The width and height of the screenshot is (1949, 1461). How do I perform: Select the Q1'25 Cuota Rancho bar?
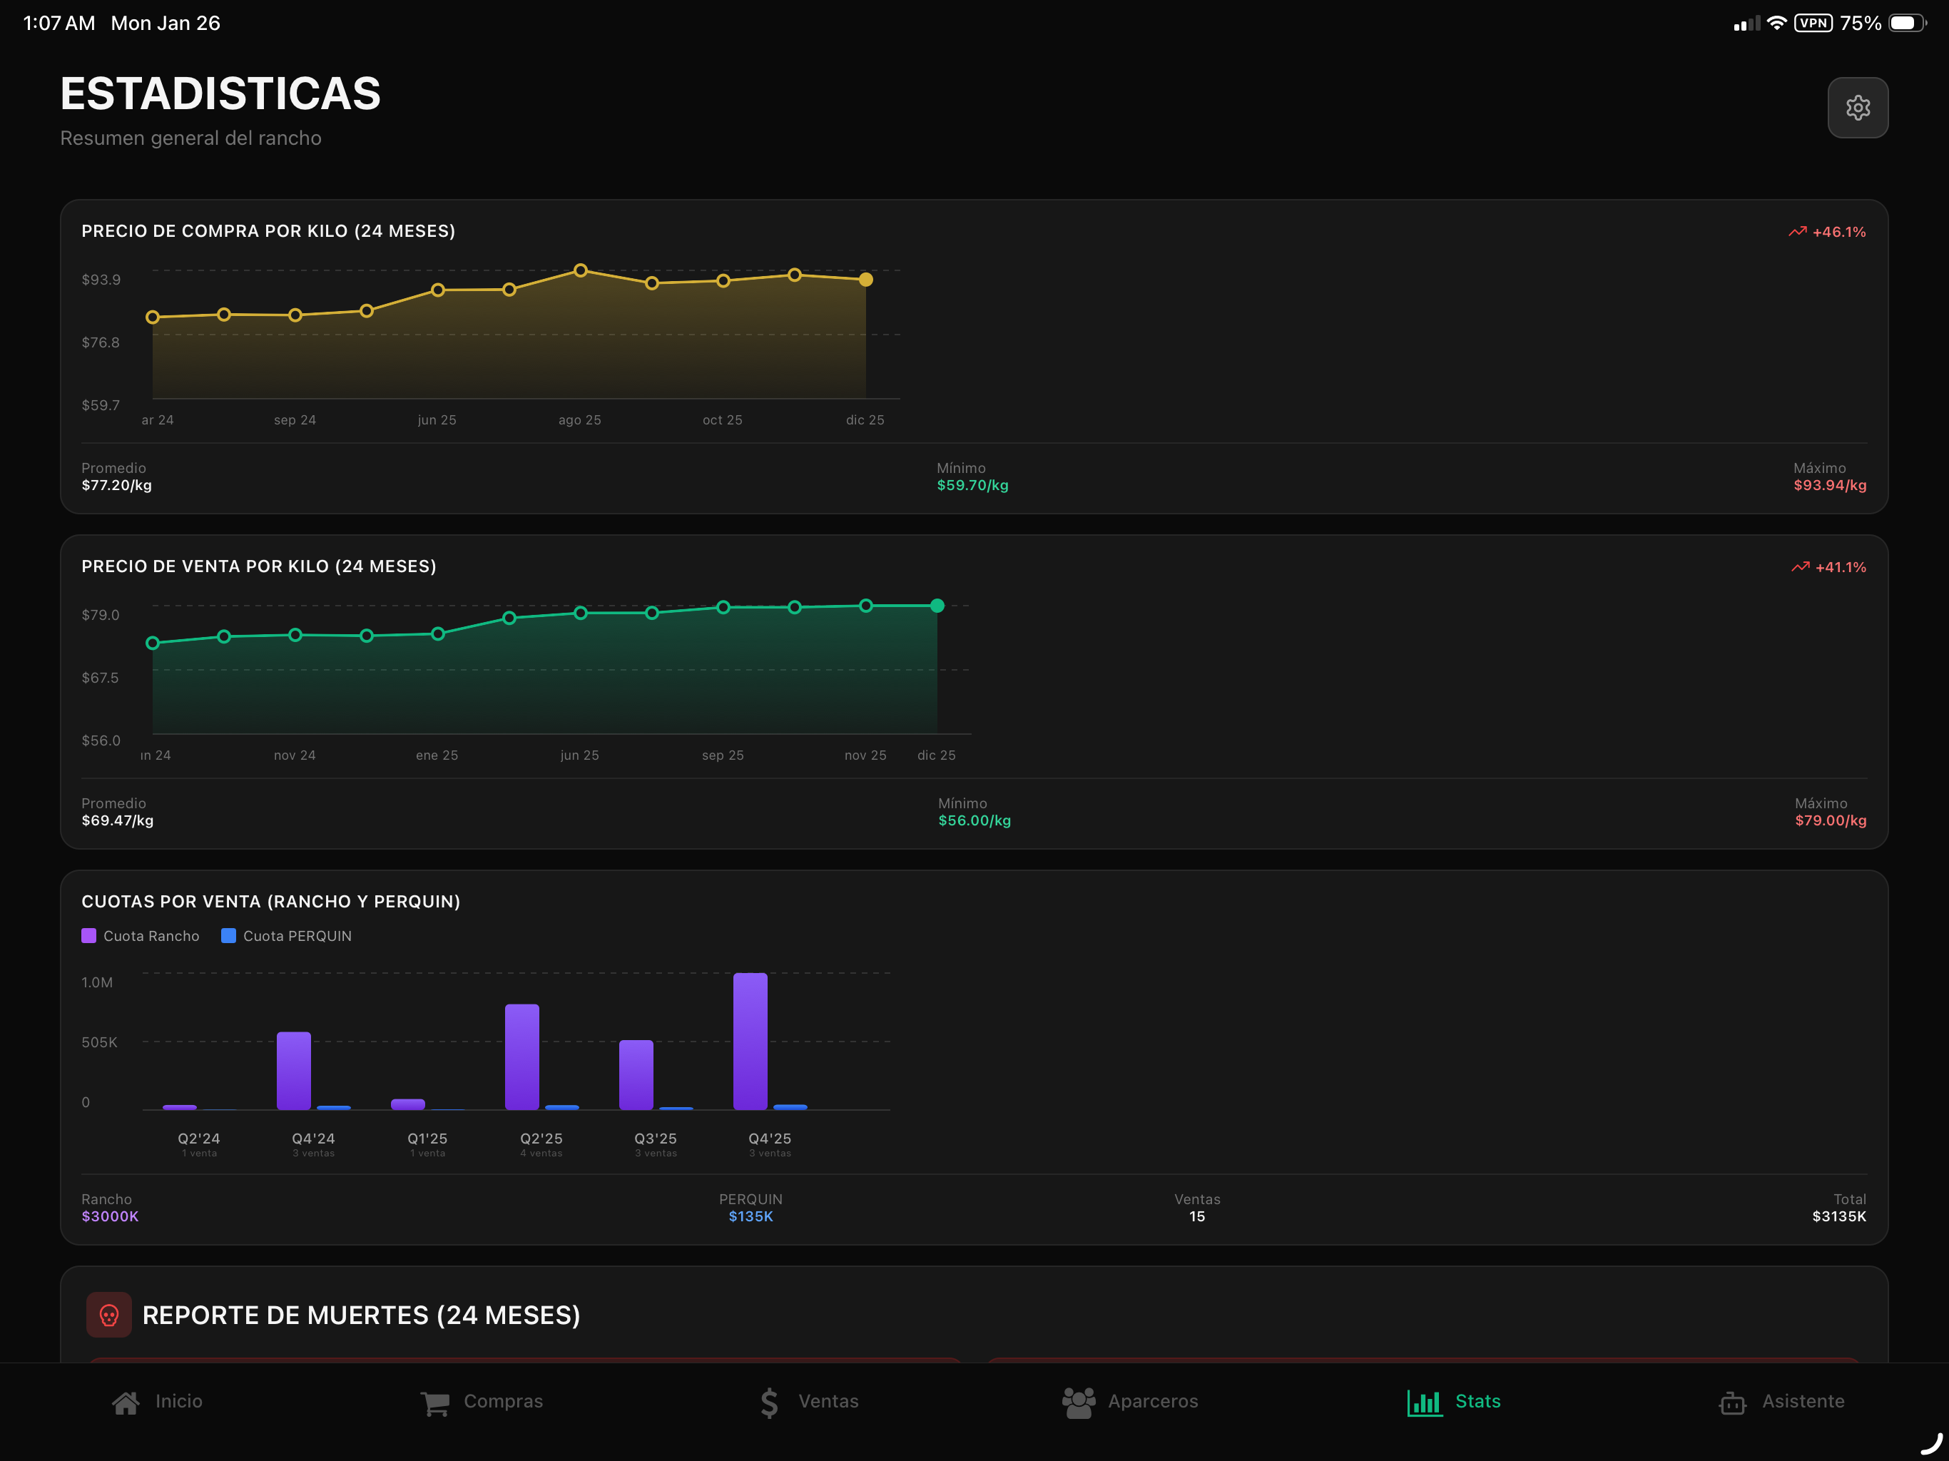click(x=408, y=1104)
